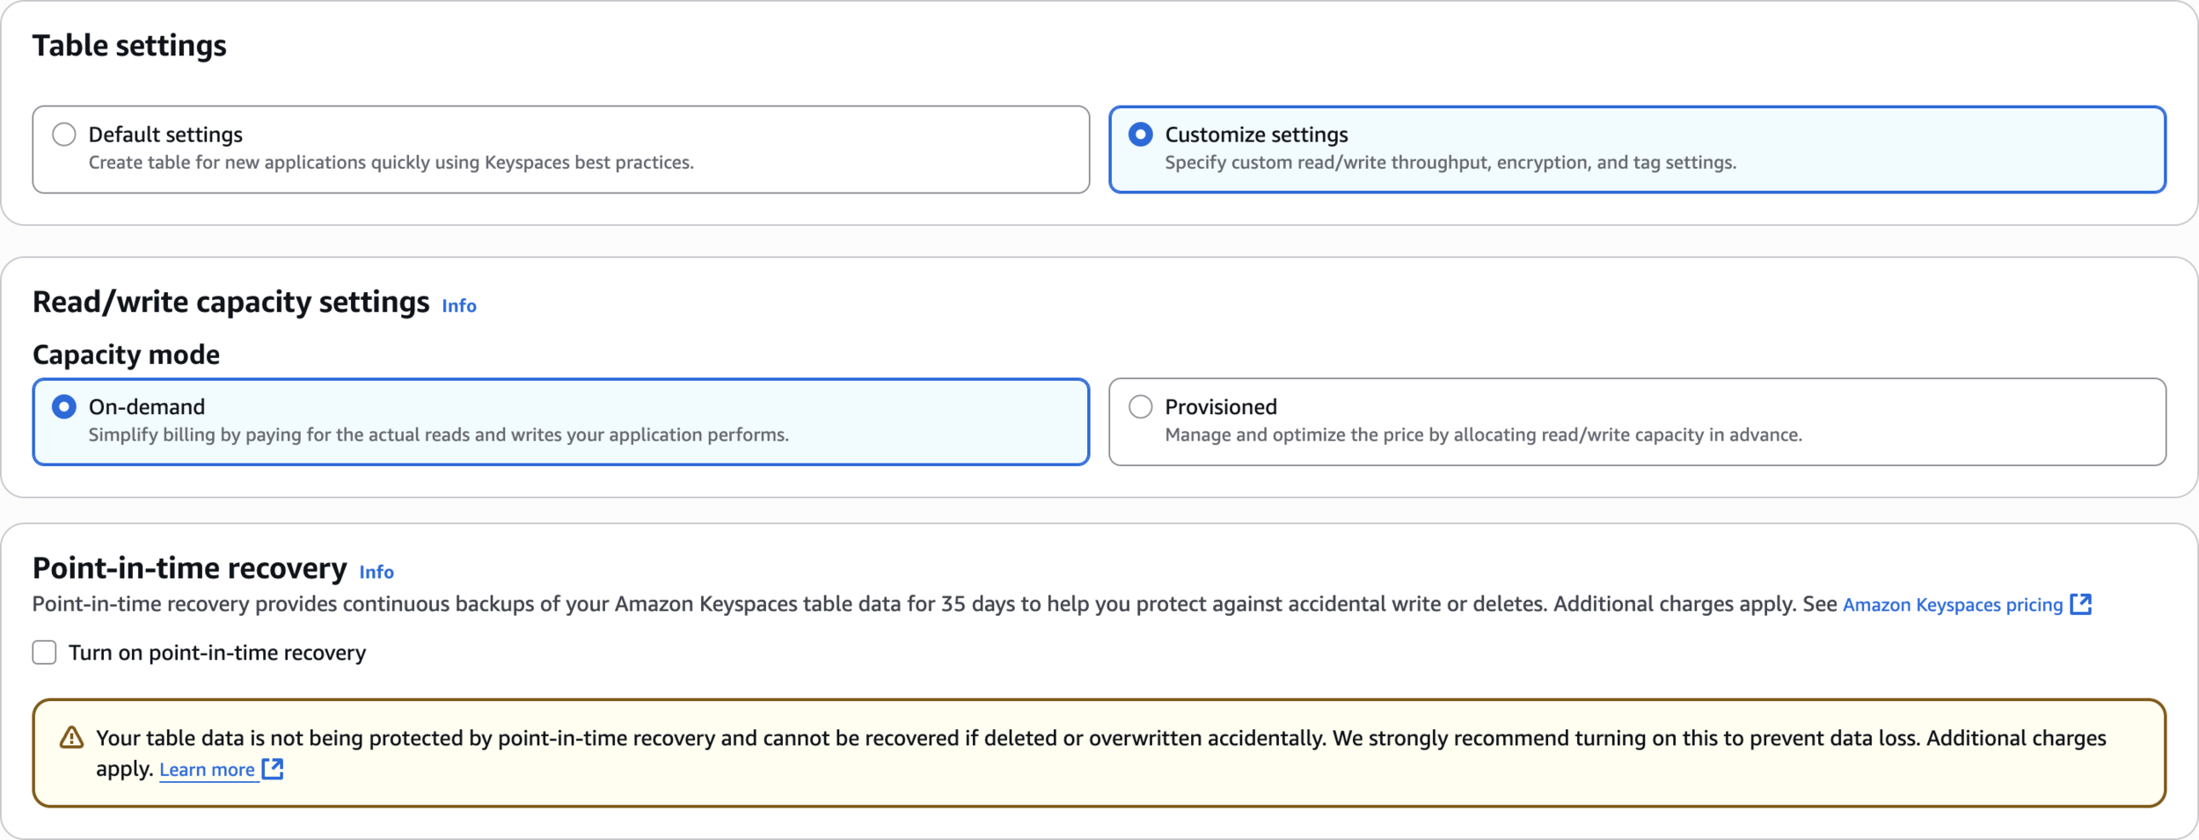This screenshot has width=2199, height=840.
Task: Click "Specify custom read/write throughput" description text
Action: [x=1450, y=163]
